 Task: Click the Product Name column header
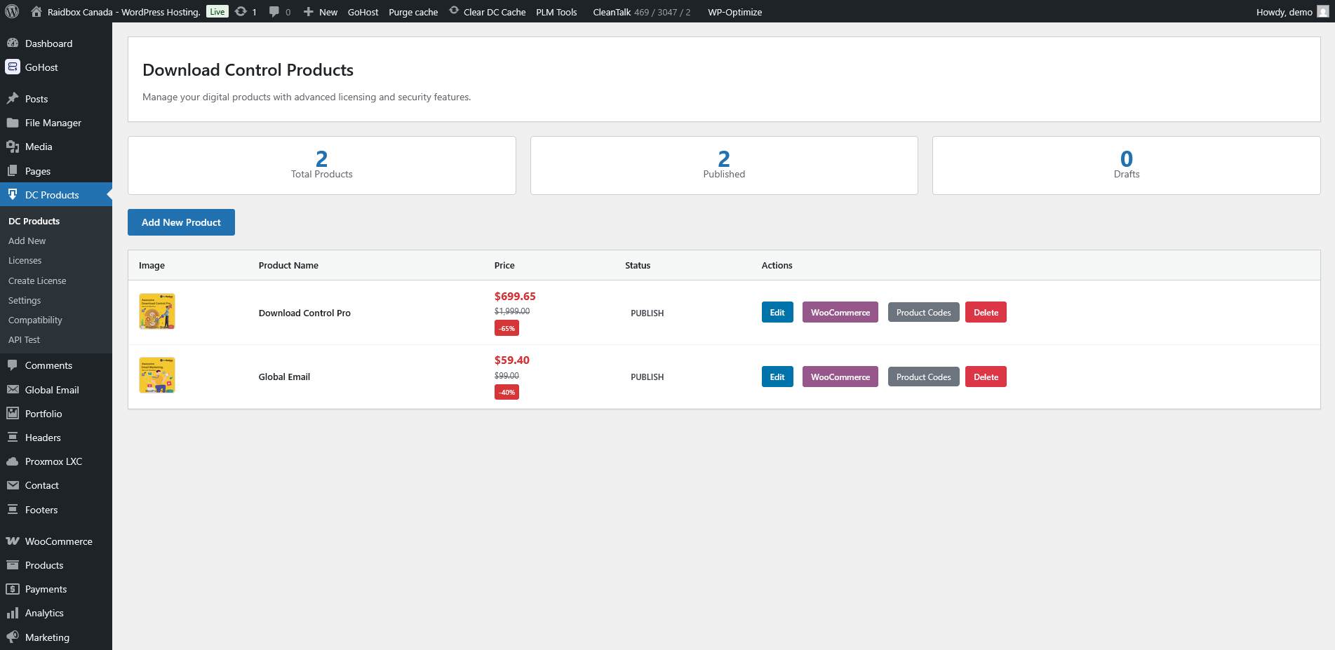pos(288,265)
